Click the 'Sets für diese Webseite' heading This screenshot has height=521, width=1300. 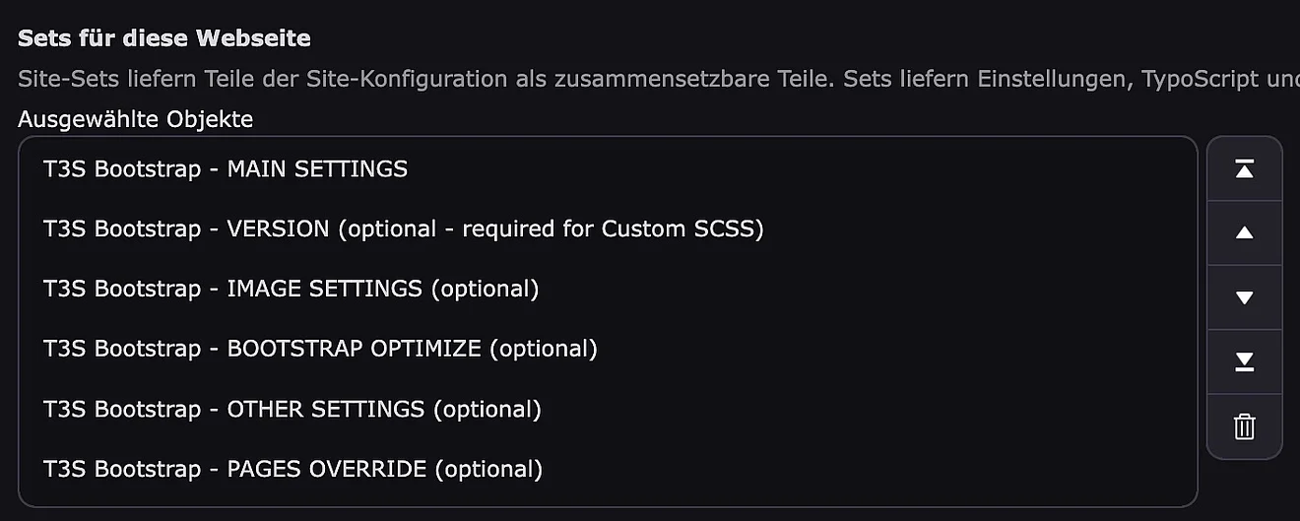pos(163,39)
